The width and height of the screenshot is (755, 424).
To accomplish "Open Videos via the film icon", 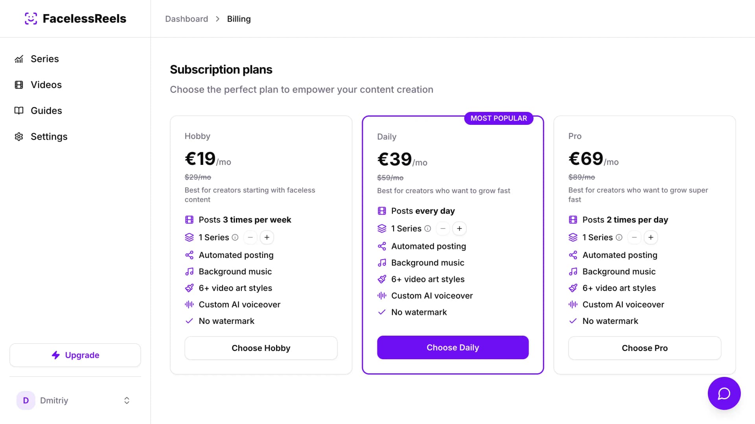I will [19, 85].
